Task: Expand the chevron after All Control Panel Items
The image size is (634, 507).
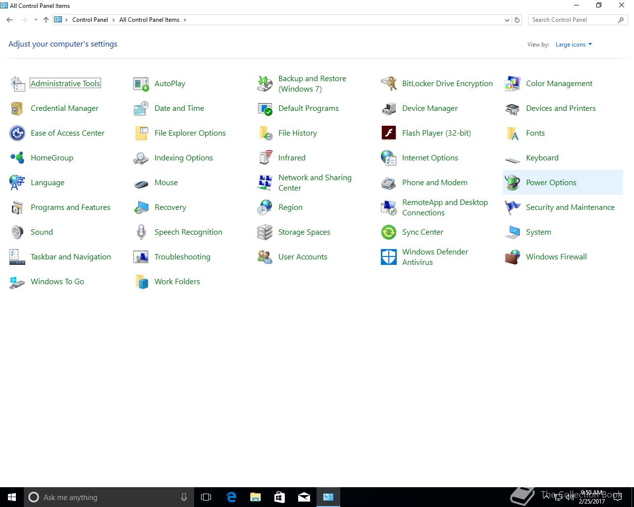Action: [185, 20]
